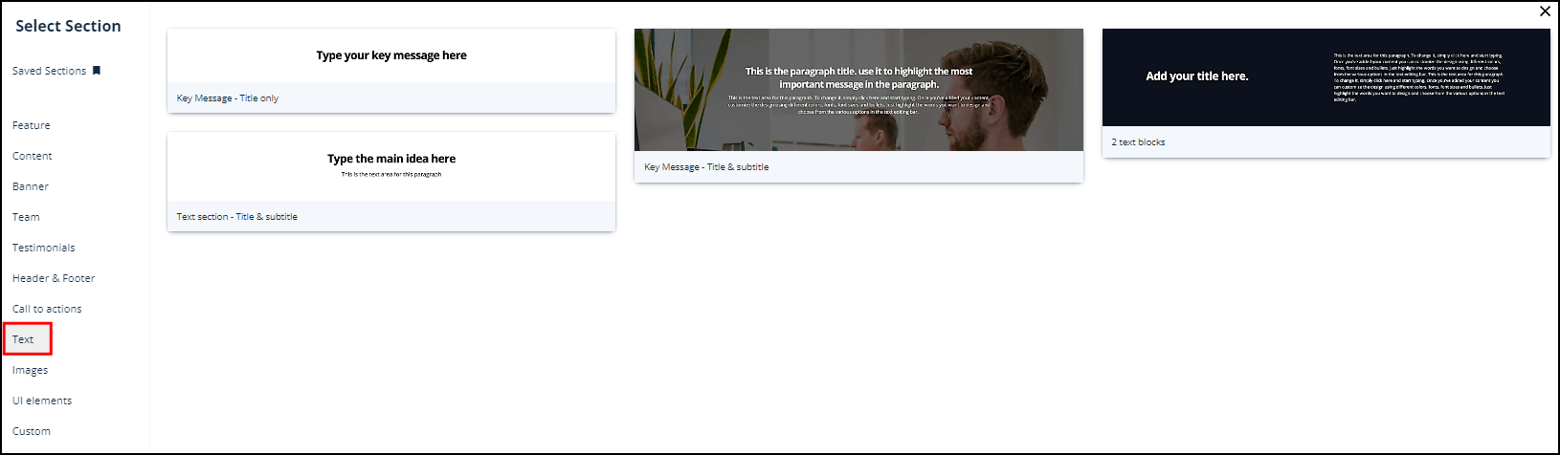Open the Saved Sections list
The image size is (1560, 455).
click(x=49, y=71)
